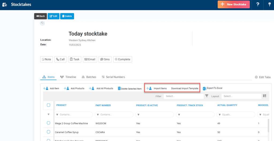Open the Product: Is Active filter dropdown
Viewport: 274px width, 141px height.
point(155,115)
